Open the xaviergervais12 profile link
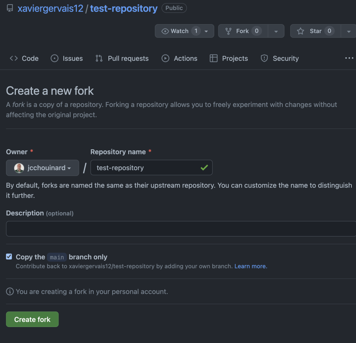Image resolution: width=356 pixels, height=343 pixels. coord(50,9)
